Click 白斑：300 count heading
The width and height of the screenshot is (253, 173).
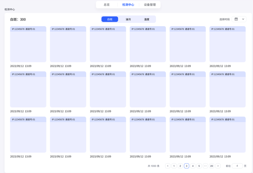[18, 20]
